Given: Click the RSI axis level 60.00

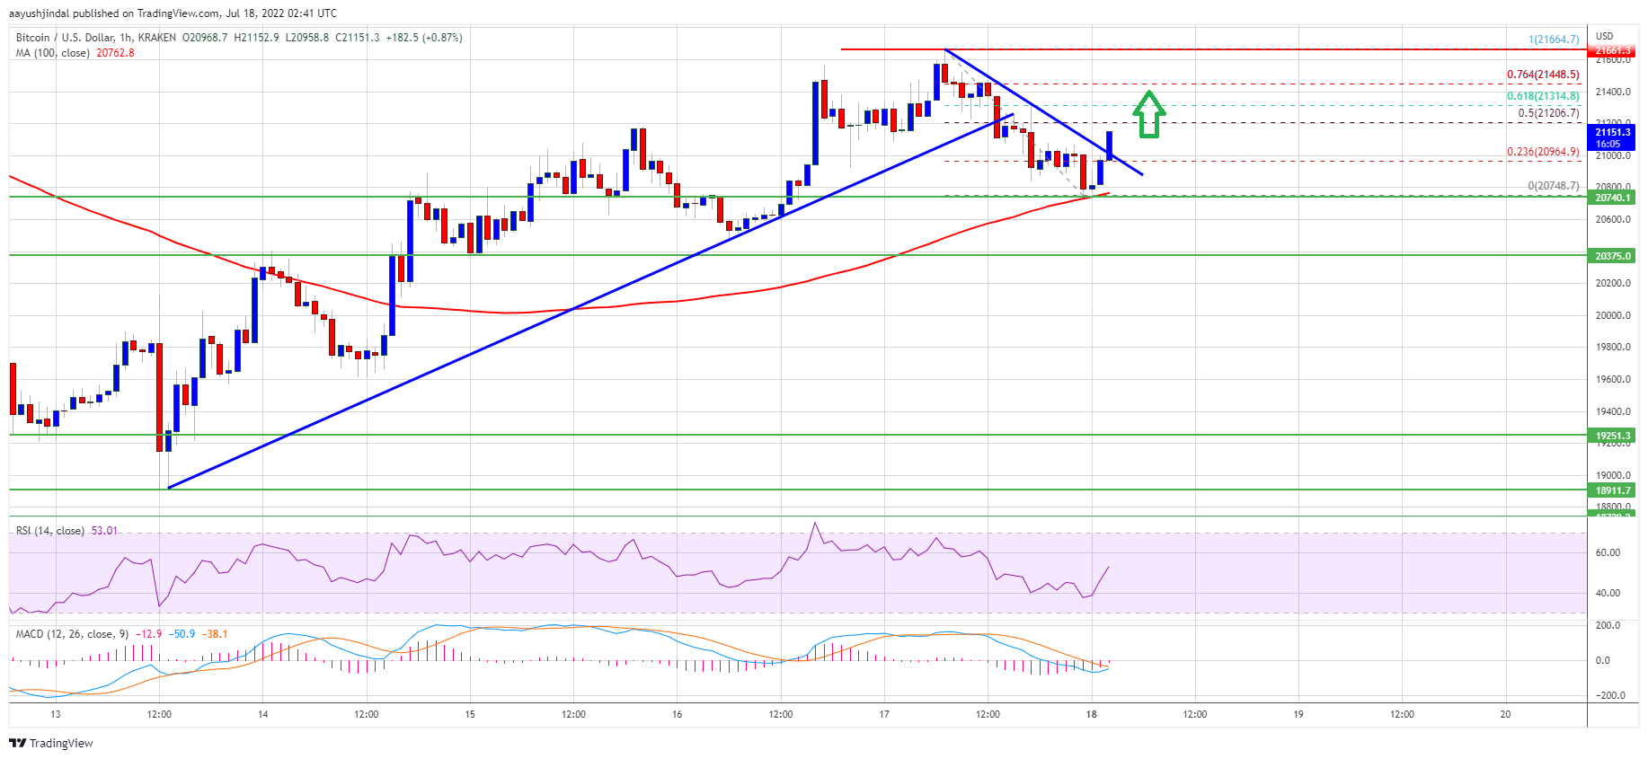Looking at the screenshot, I should tap(1608, 552).
